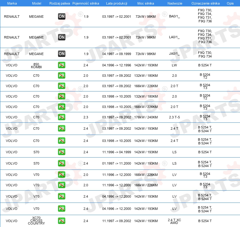This screenshot has width=240, height=227.
Task: Select the '850 KOMBI' model cell
Action: click(x=36, y=65)
